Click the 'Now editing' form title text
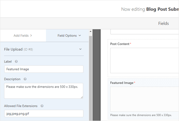 150,9
